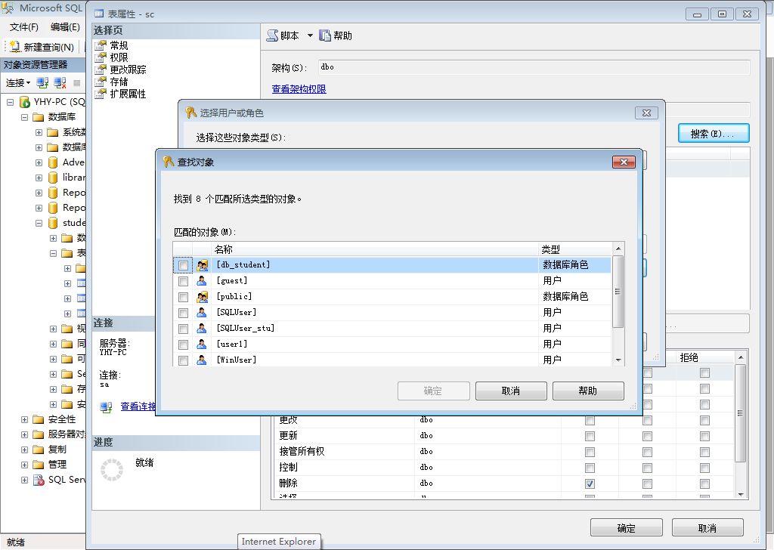Screen dimensions: 774x550
Task: Click the 新建查询 toolbar icon
Action: tap(15, 47)
